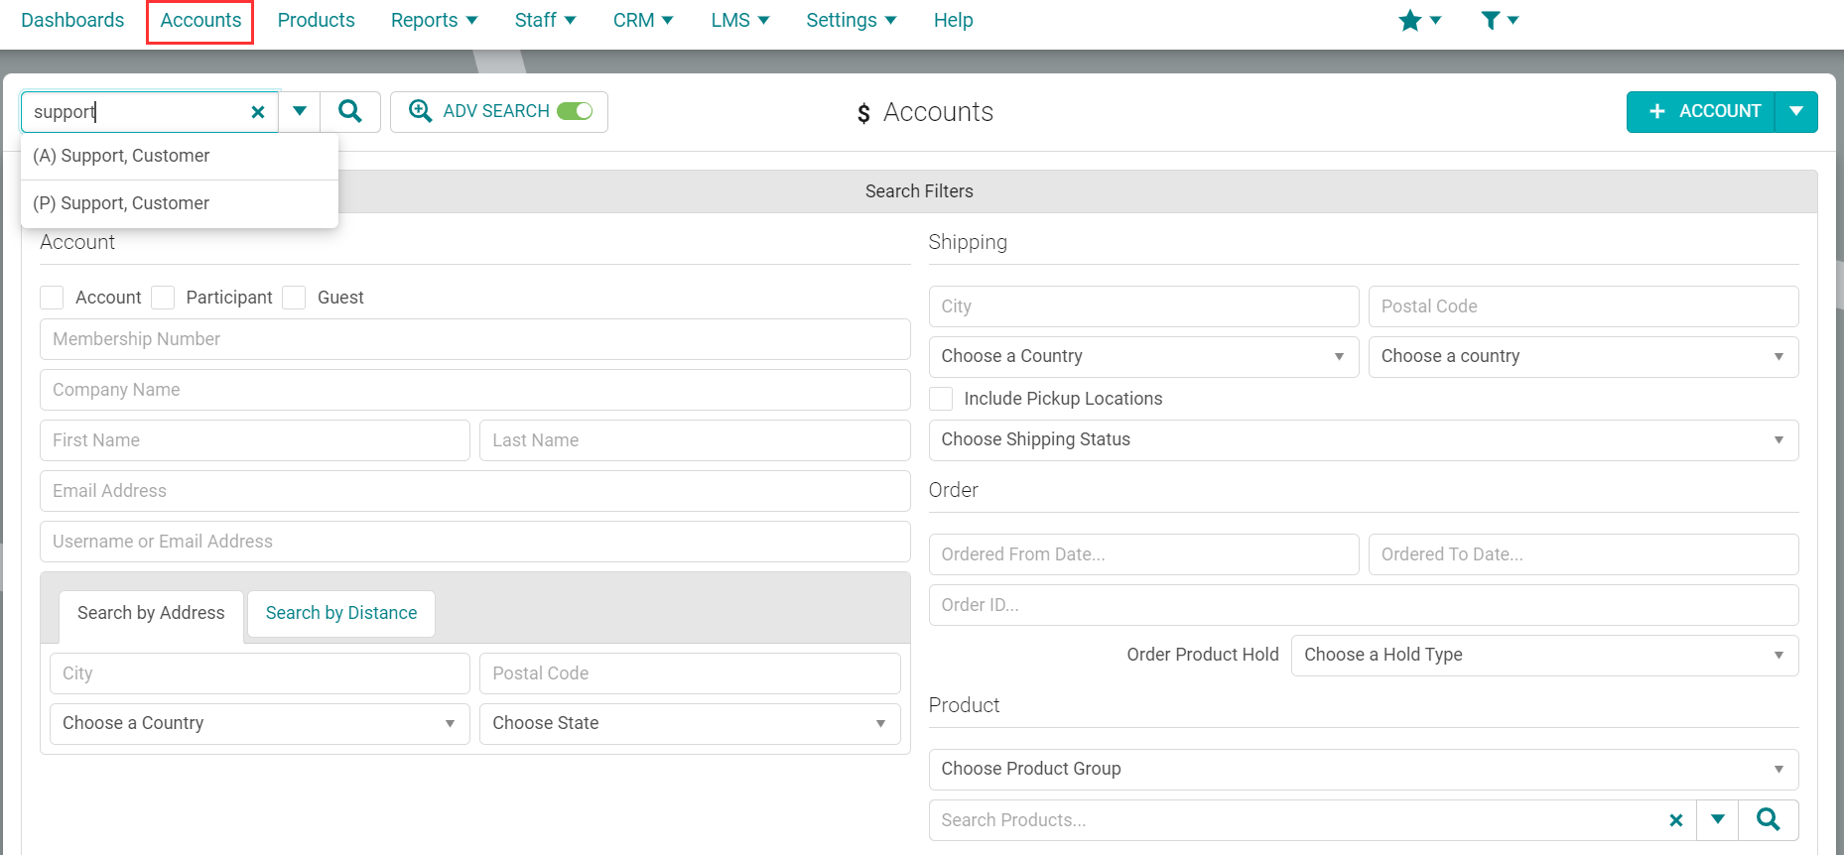Click the Company Name field
Viewport: 1844px width, 855px height.
pyautogui.click(x=475, y=390)
